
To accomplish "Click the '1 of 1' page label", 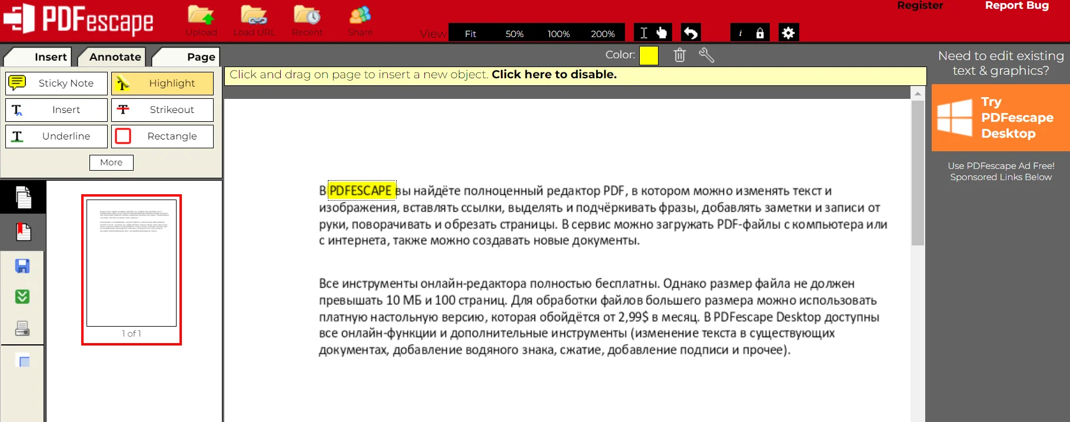I will [131, 334].
